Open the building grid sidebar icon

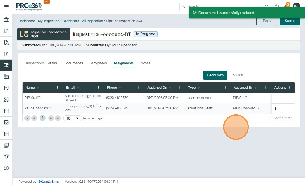[x=6, y=77]
